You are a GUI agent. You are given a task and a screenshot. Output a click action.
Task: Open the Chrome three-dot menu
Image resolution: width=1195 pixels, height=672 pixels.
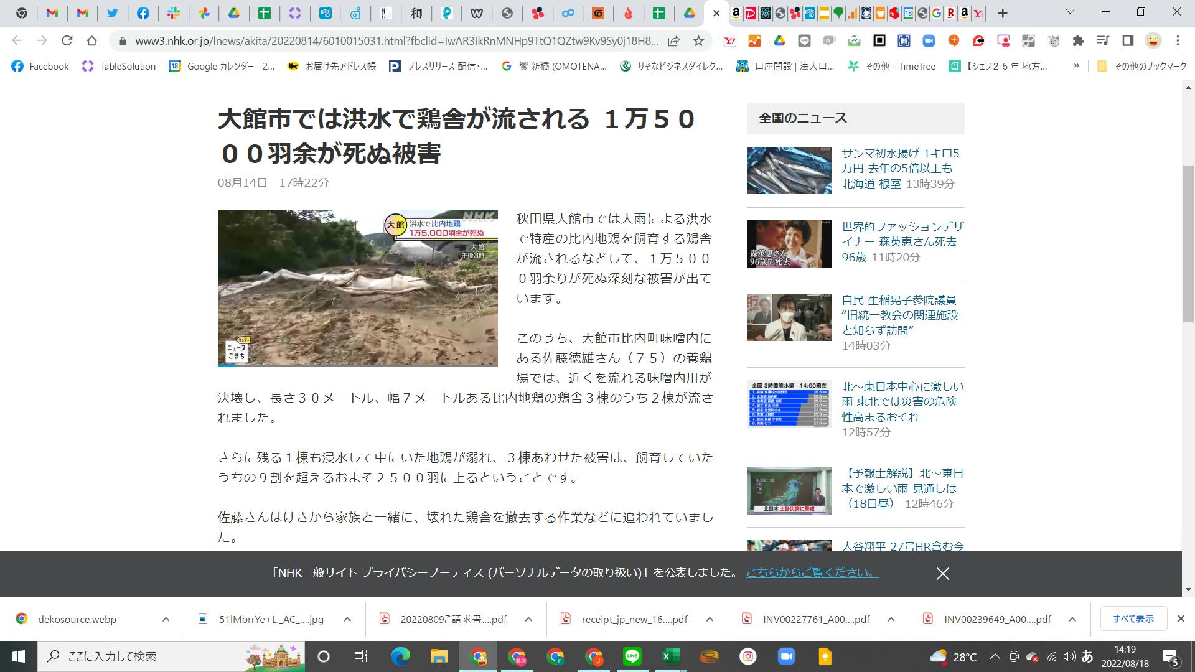pos(1178,41)
